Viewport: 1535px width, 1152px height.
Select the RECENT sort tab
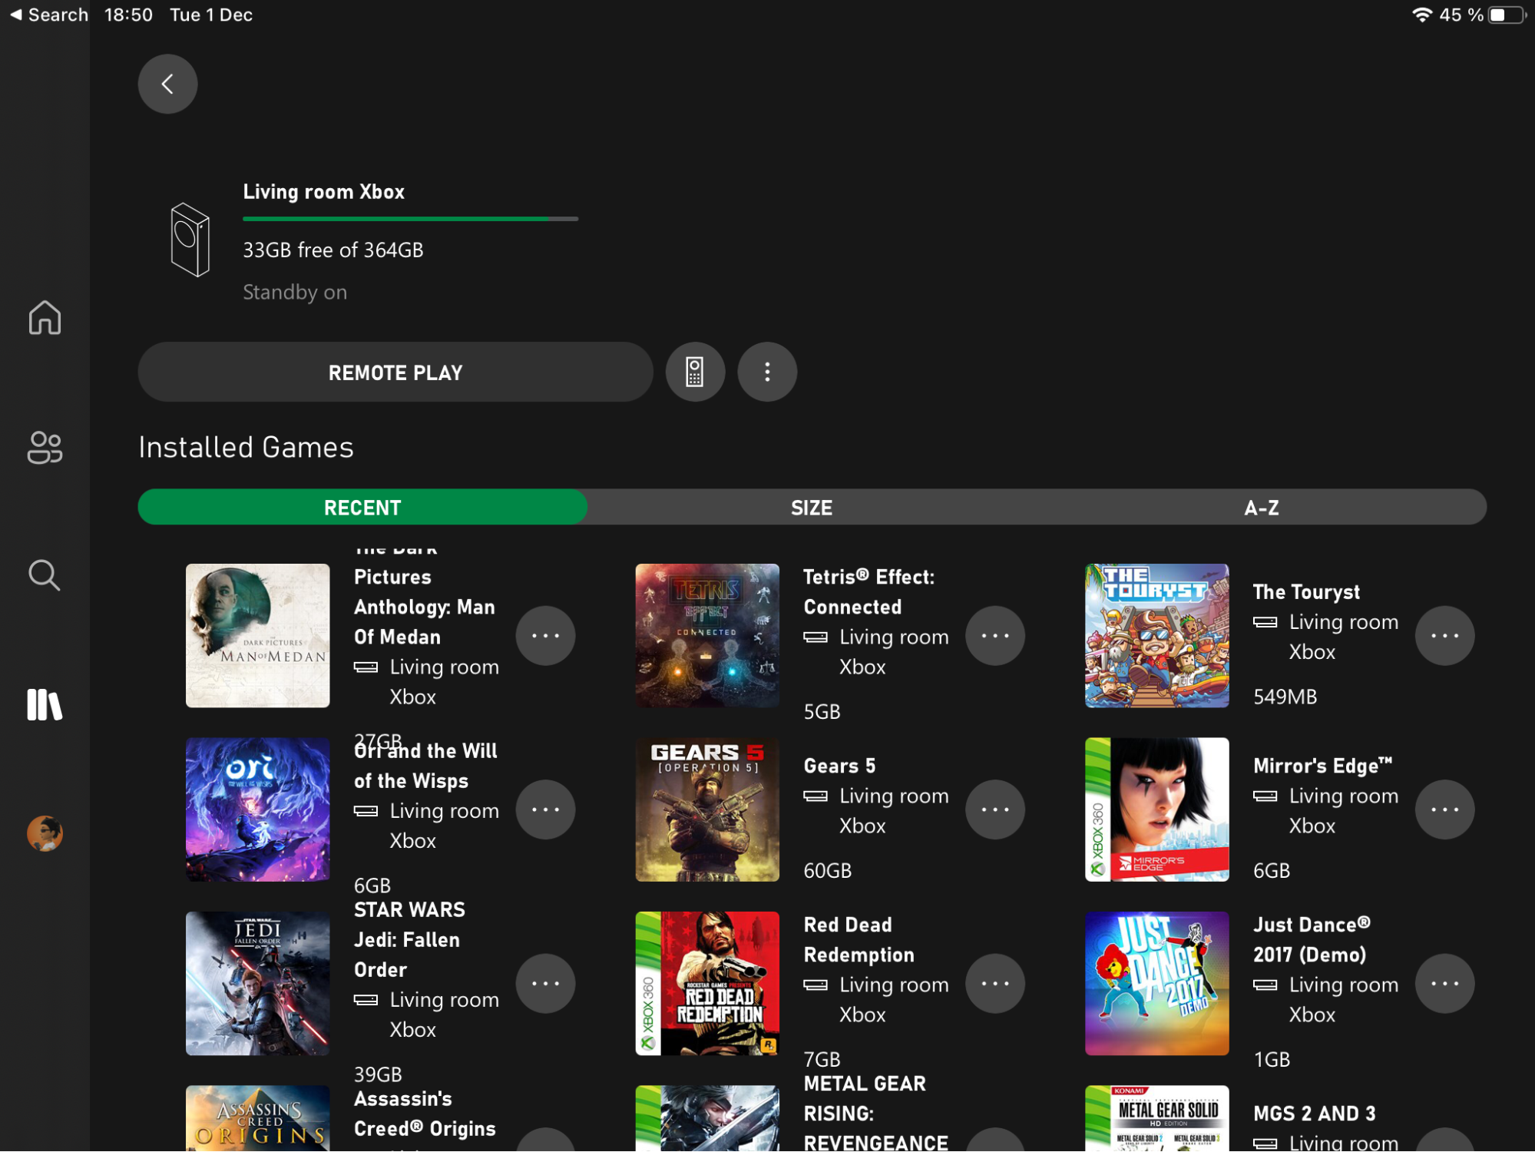(x=362, y=508)
